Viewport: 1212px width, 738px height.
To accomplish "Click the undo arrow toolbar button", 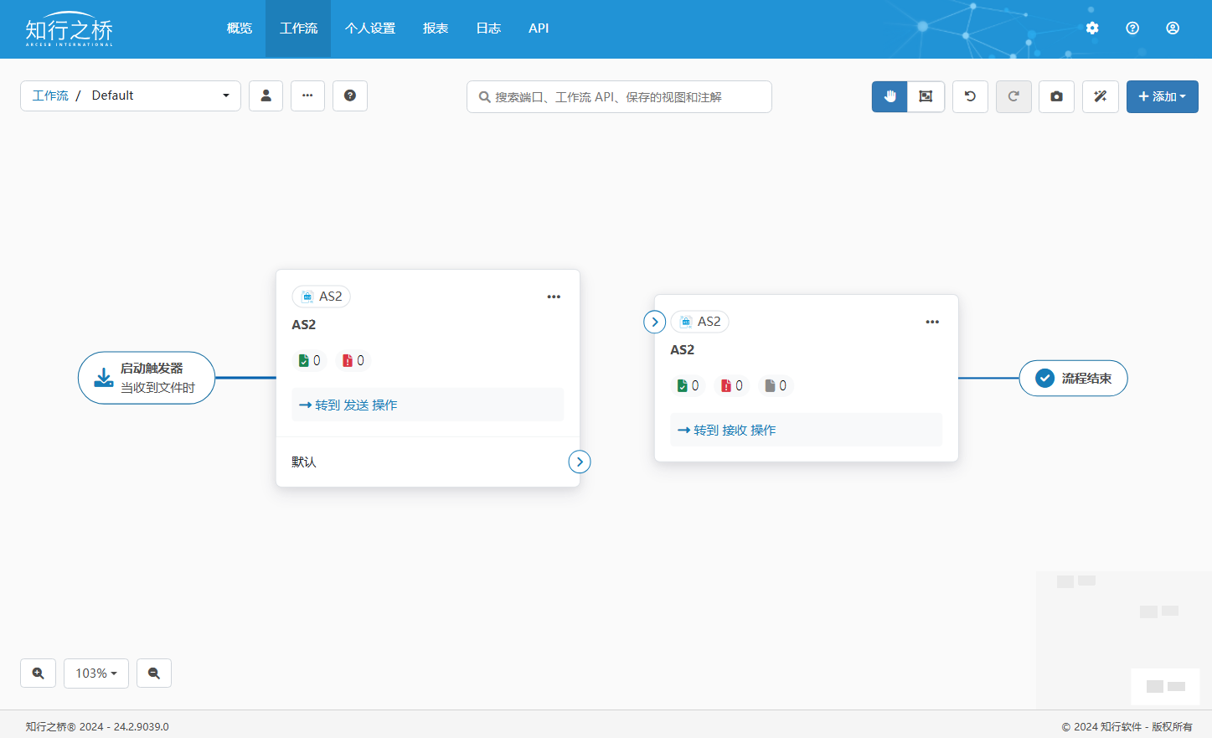I will [x=970, y=96].
